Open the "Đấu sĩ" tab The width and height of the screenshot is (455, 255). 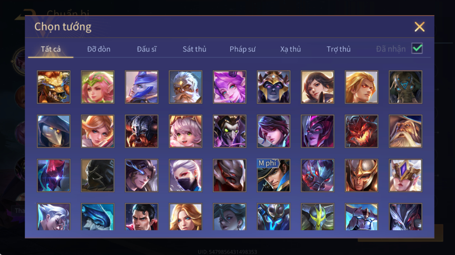147,49
